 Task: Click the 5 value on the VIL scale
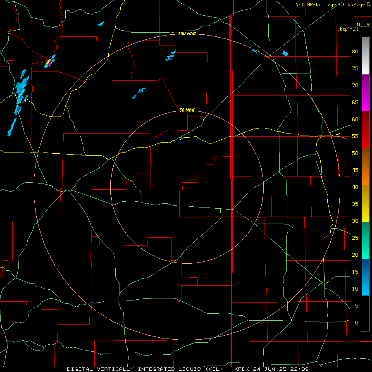pyautogui.click(x=357, y=305)
